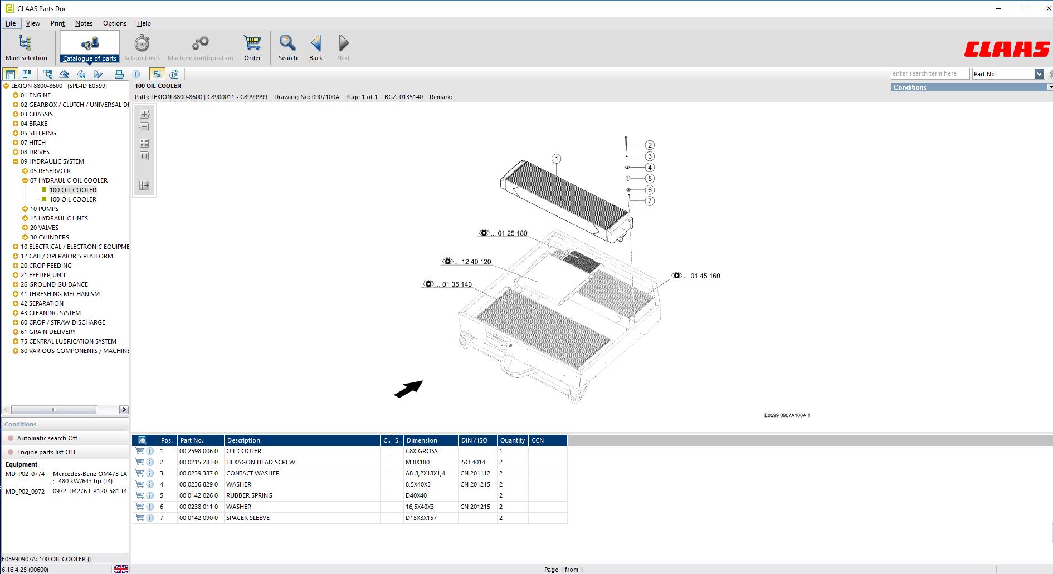Viewport: 1053px width, 574px height.
Task: Open the Catalogue of parts
Action: point(89,47)
